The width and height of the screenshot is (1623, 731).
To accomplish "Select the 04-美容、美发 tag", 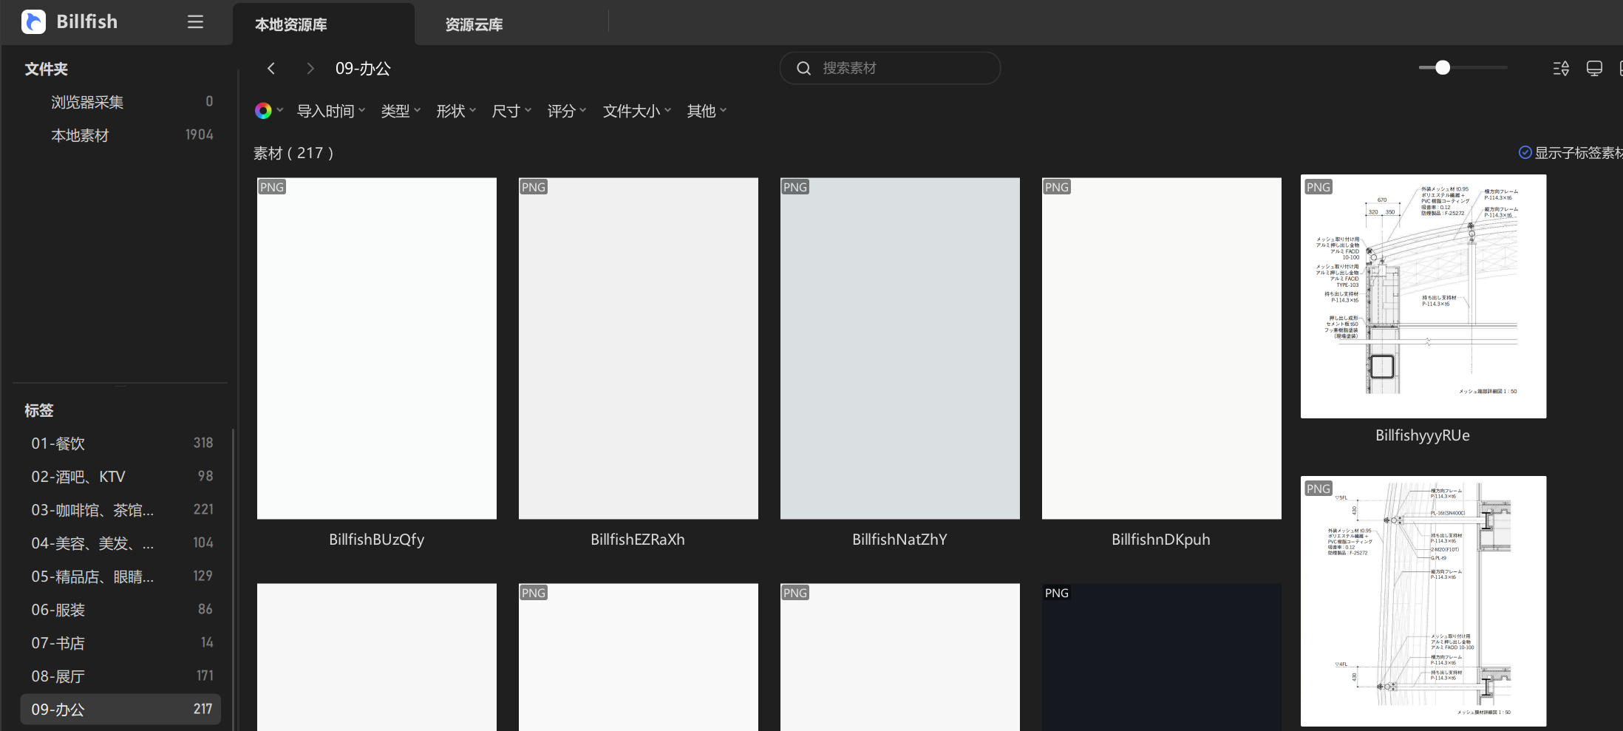I will (121, 543).
